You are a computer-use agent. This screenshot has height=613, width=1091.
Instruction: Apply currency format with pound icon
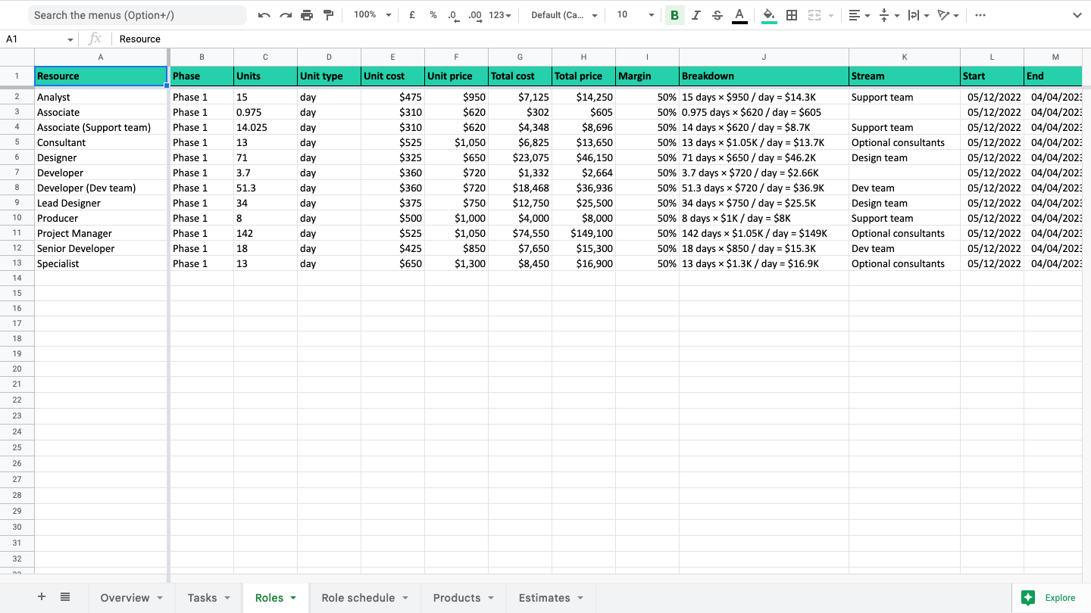[x=412, y=15]
